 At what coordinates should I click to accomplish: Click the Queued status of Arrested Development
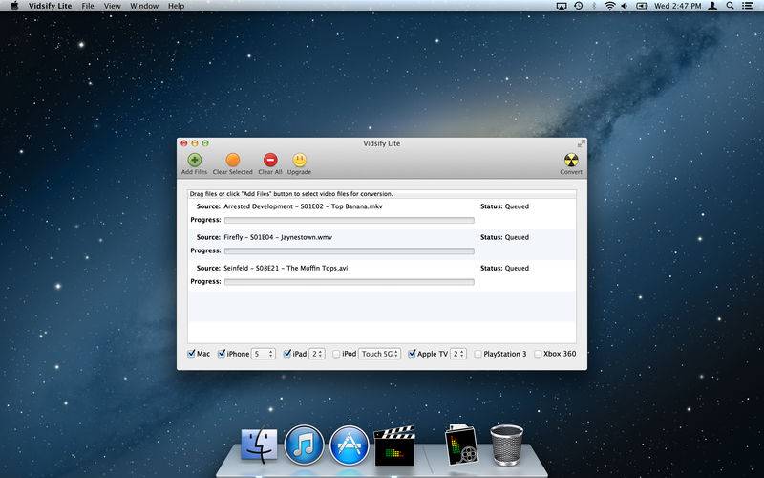tap(517, 206)
